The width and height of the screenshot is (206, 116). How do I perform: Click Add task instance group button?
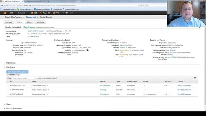pos(17,72)
